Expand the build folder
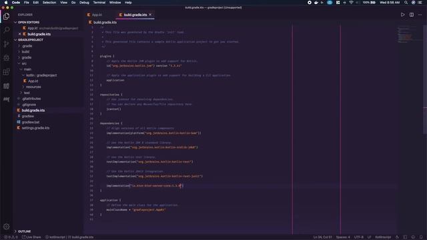Image resolution: width=427 pixels, height=240 pixels. 25,52
